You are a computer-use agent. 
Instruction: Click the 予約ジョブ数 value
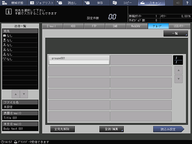point(156,20)
